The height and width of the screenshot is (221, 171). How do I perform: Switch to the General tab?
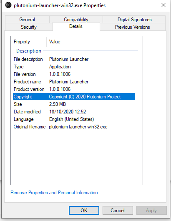pos(27,20)
